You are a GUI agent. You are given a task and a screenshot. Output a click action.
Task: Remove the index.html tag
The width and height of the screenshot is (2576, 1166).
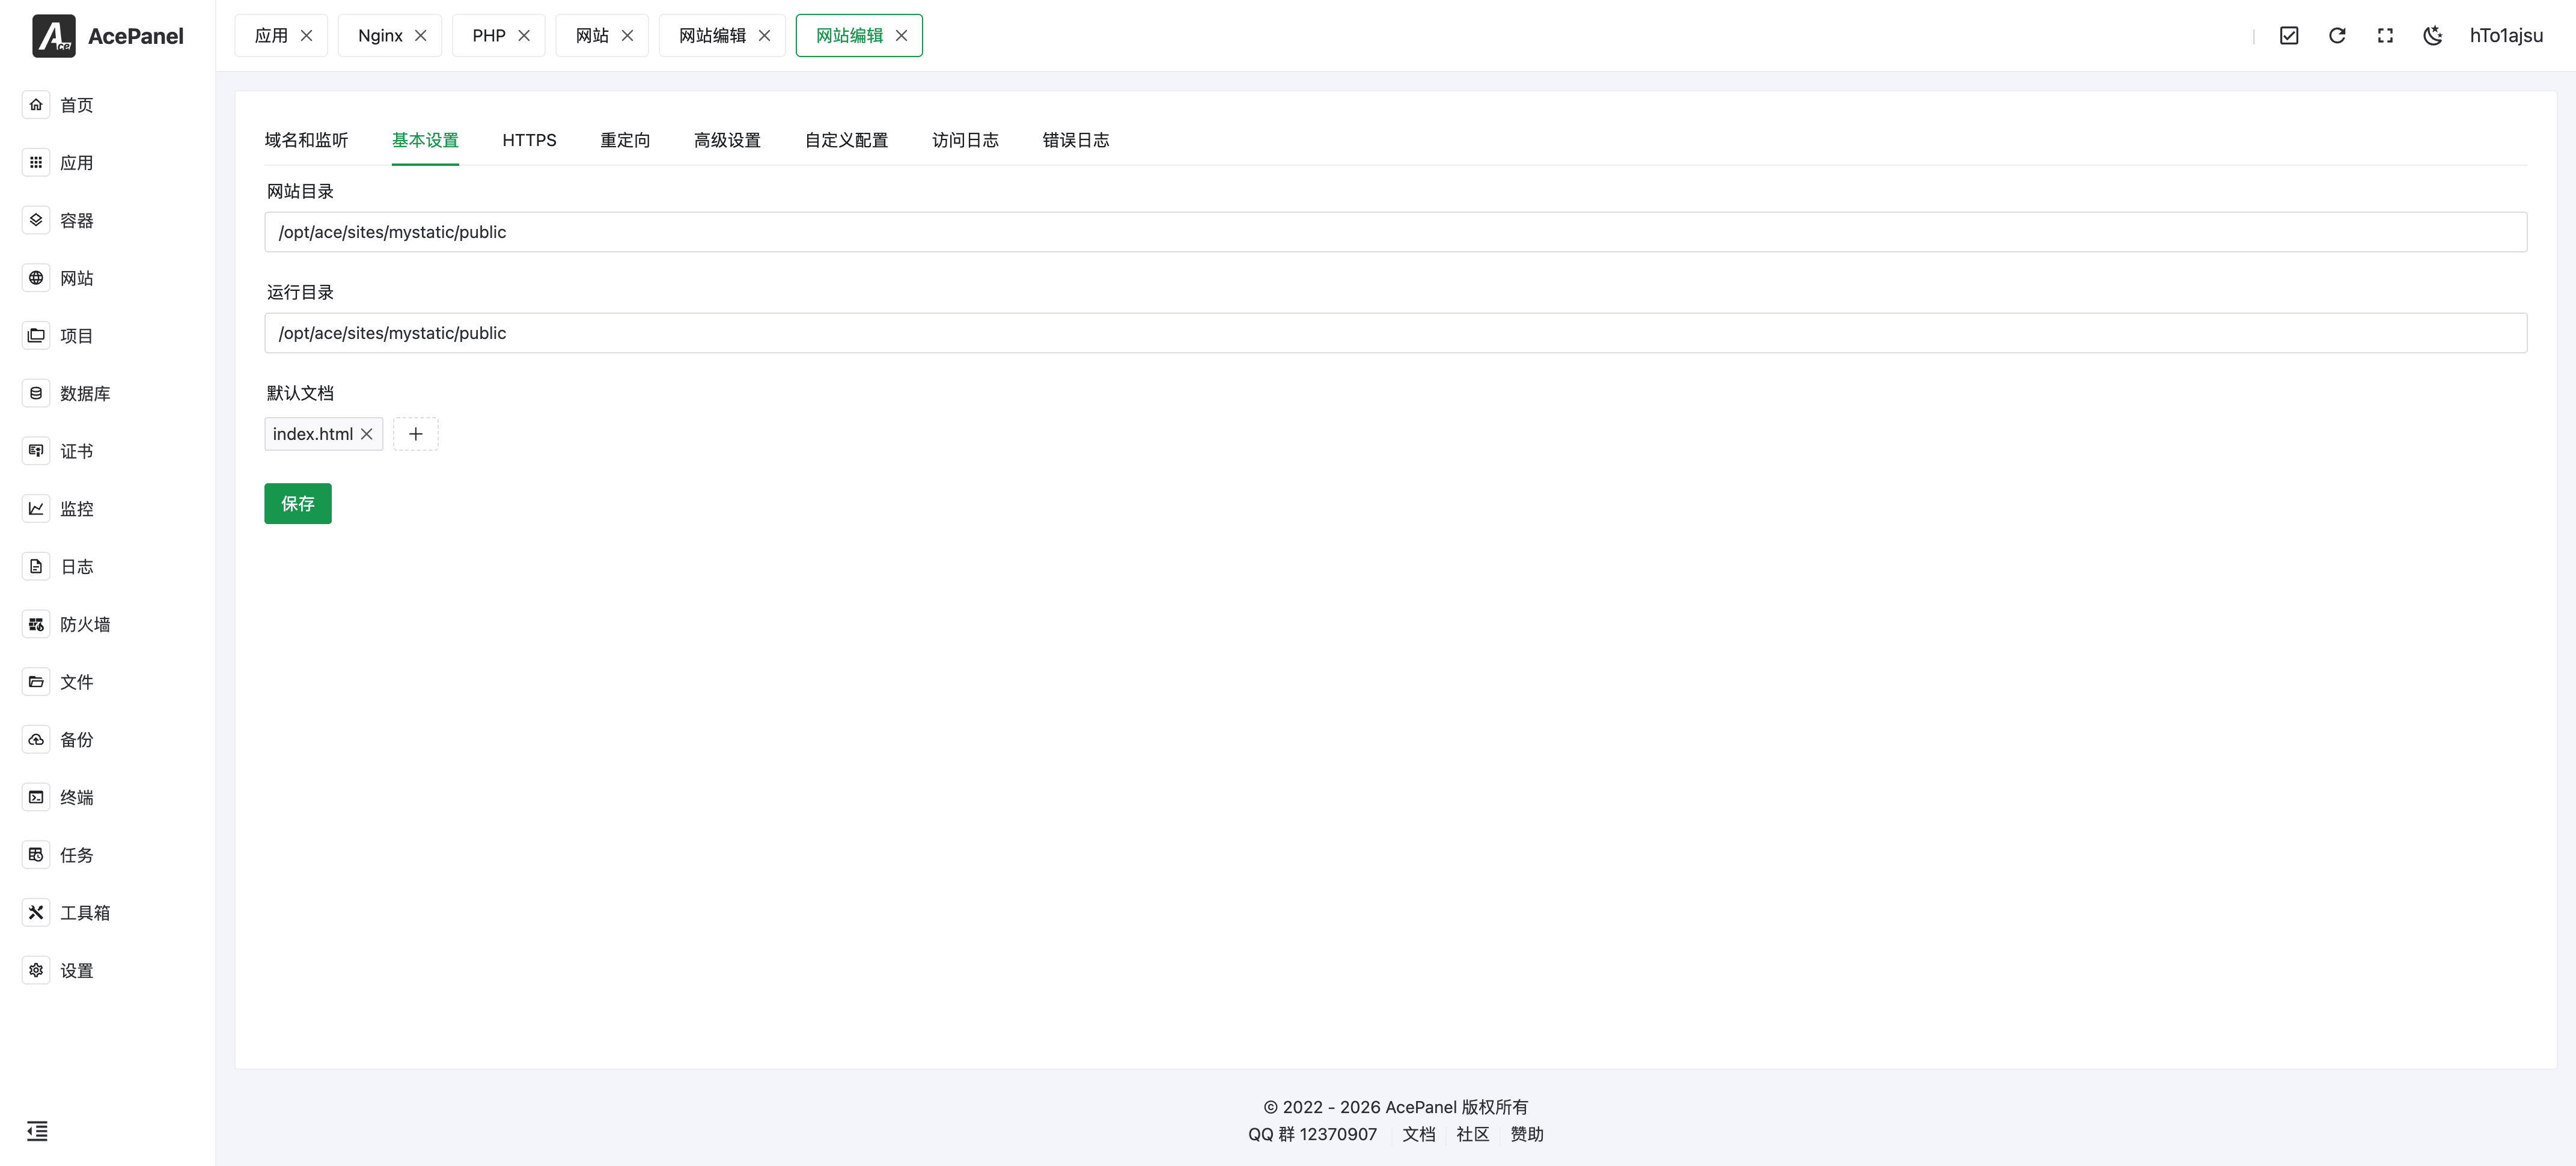367,434
